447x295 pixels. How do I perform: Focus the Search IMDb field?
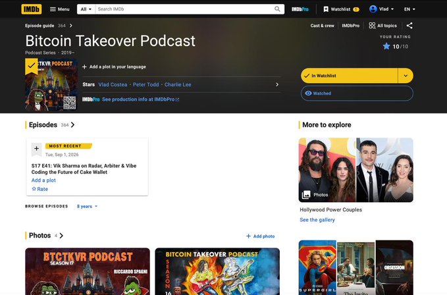tap(184, 9)
